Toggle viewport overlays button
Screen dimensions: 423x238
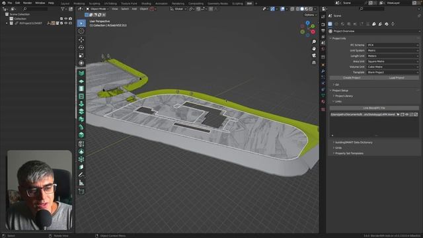(x=282, y=9)
